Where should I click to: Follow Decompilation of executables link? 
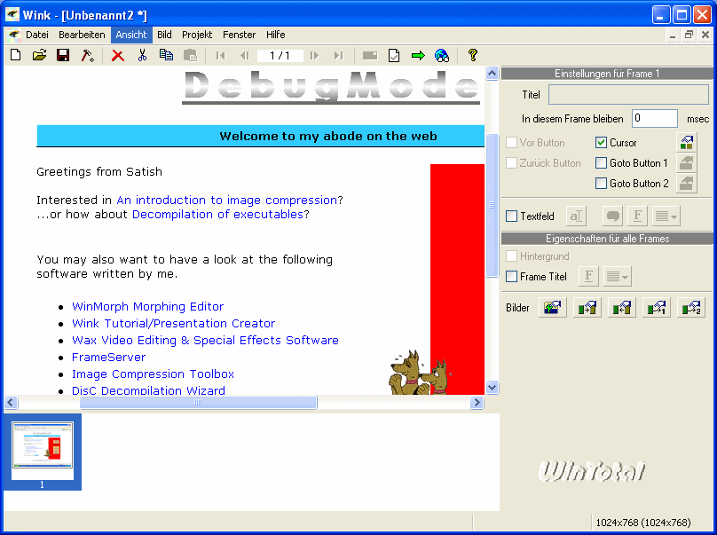(217, 214)
